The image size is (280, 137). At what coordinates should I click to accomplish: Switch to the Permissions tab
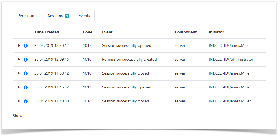click(28, 16)
